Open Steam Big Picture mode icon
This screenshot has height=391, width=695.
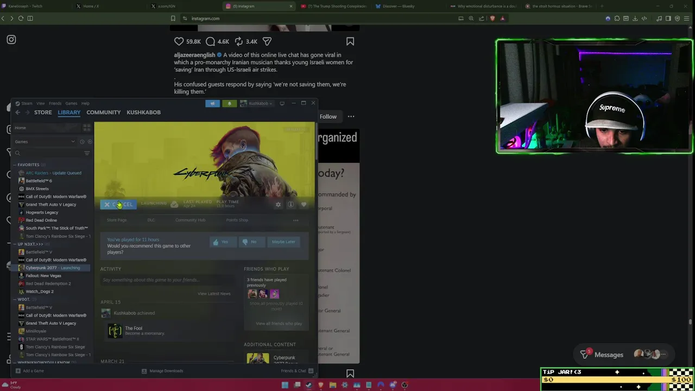(x=282, y=103)
